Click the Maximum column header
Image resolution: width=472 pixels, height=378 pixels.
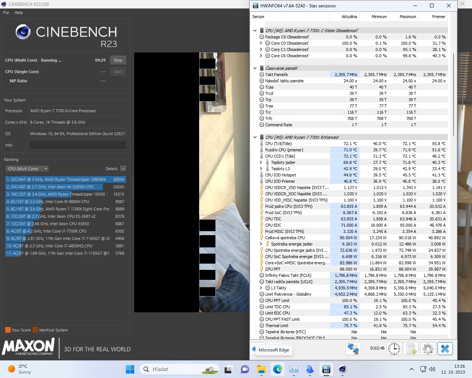[x=407, y=17]
